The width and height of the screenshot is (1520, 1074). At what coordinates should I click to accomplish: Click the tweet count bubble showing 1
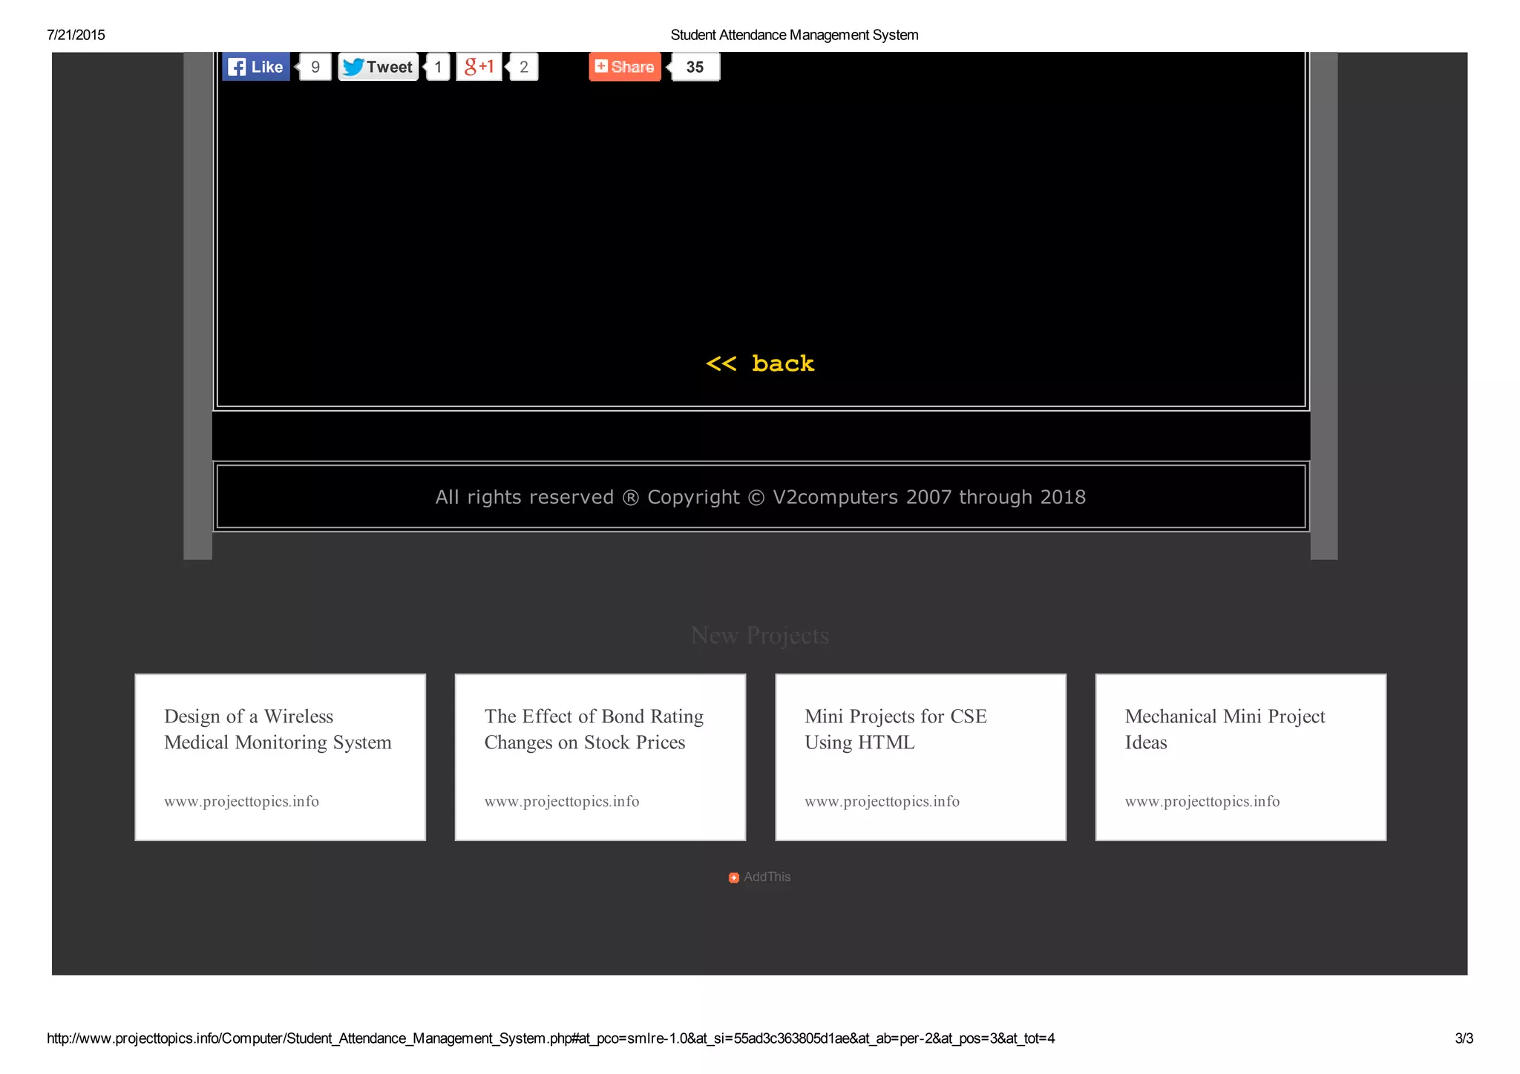point(438,67)
